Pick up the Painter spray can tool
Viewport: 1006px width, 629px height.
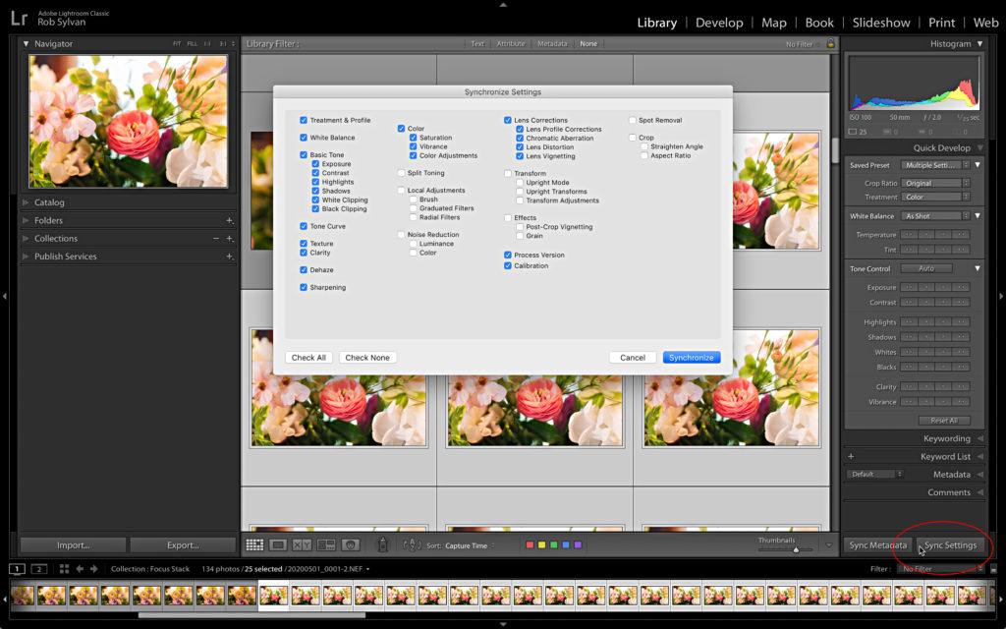382,544
